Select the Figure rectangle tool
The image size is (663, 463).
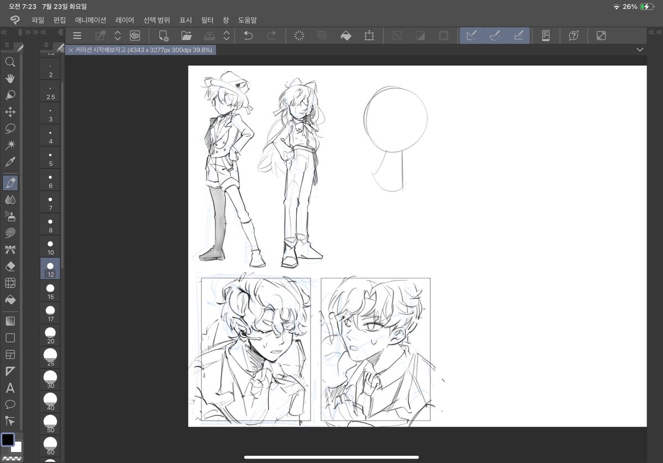(10, 338)
